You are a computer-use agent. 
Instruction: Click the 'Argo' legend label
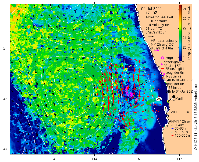pyautogui.click(x=169, y=58)
